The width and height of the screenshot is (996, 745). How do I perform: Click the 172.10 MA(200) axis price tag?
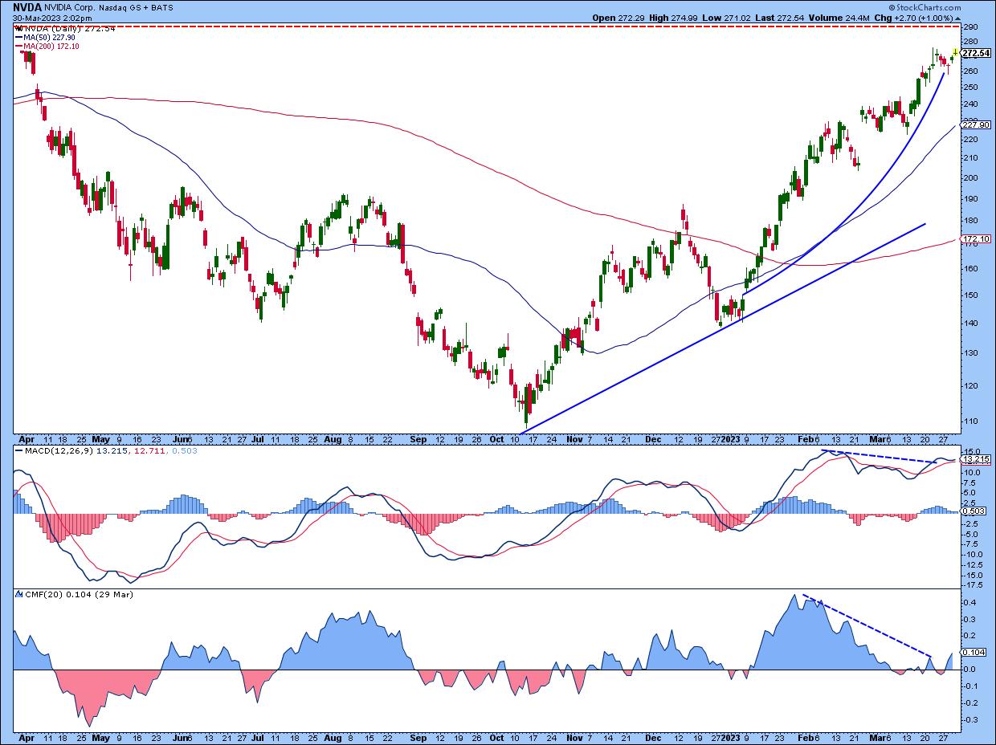(x=974, y=239)
